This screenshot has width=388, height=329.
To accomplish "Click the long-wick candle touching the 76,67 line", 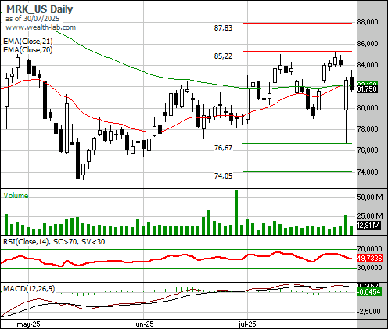I will 347,110.
